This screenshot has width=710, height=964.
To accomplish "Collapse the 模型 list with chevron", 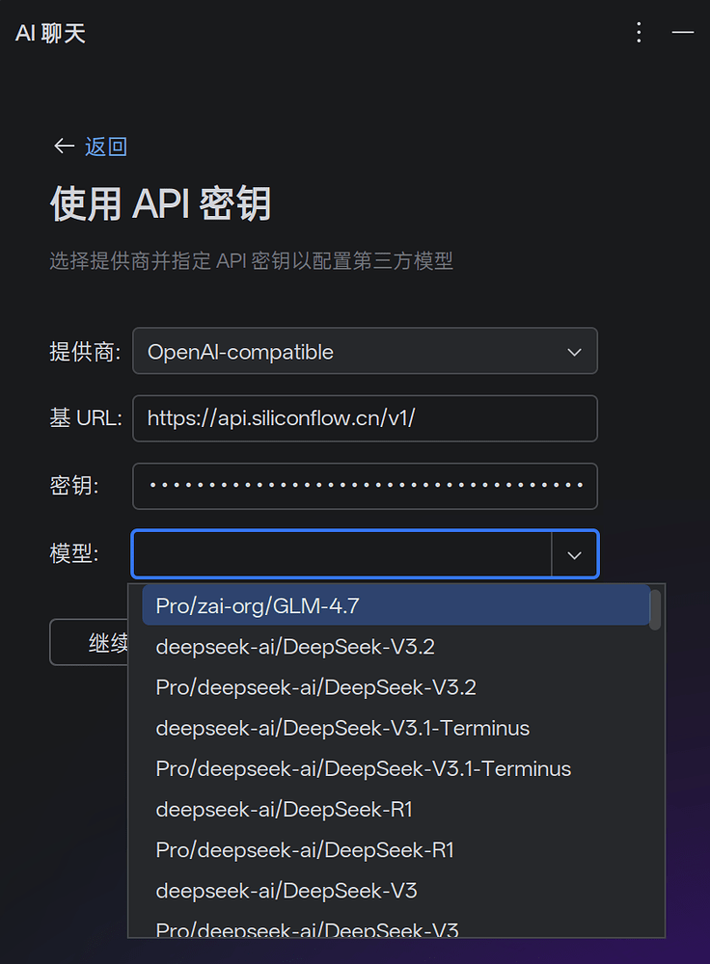I will click(x=574, y=554).
